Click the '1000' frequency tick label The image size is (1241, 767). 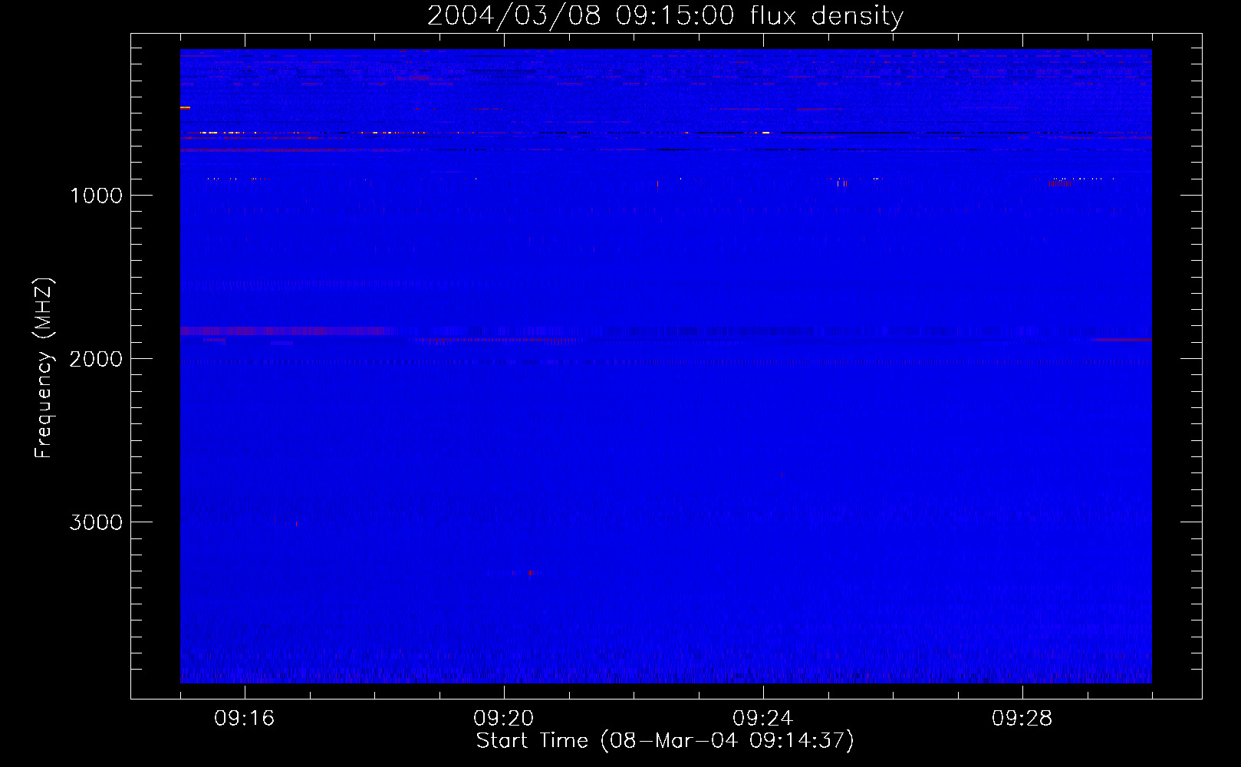[96, 196]
